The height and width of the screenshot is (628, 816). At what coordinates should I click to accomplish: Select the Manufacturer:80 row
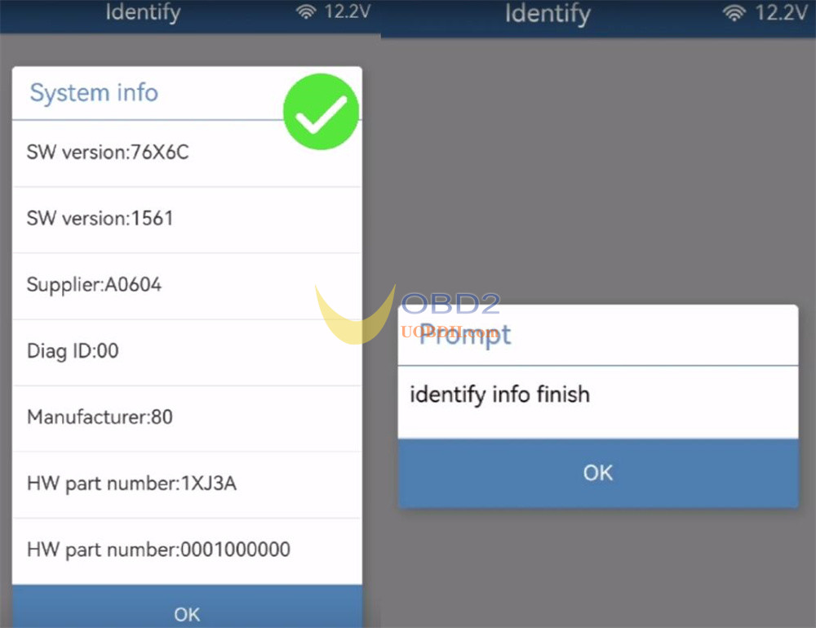[x=187, y=418]
